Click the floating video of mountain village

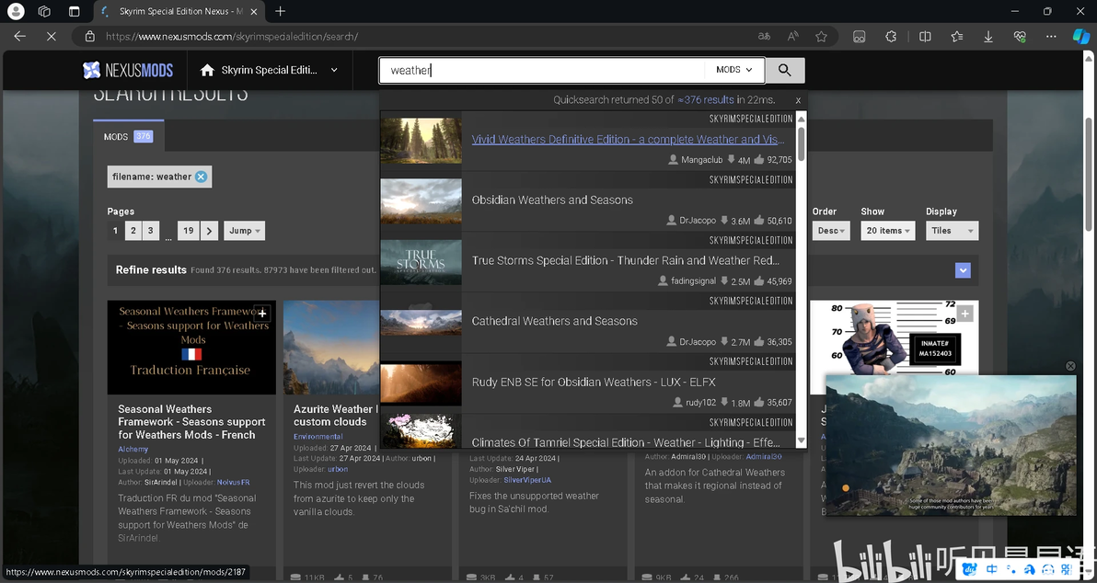[x=951, y=445]
